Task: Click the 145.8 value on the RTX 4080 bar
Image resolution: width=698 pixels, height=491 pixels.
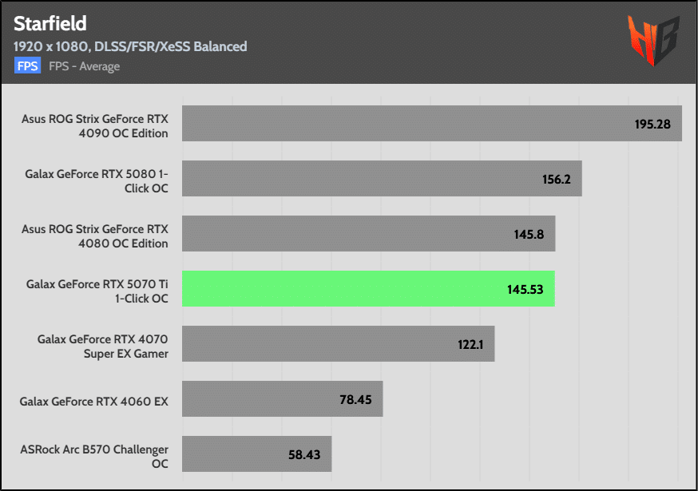Action: pos(529,235)
